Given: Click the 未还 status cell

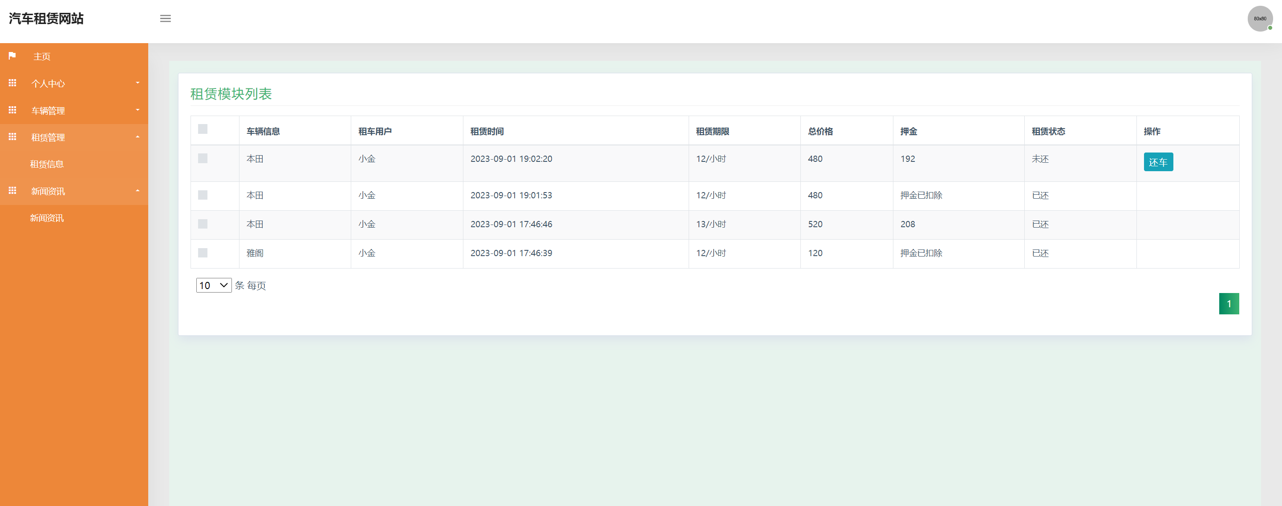Looking at the screenshot, I should [1040, 159].
